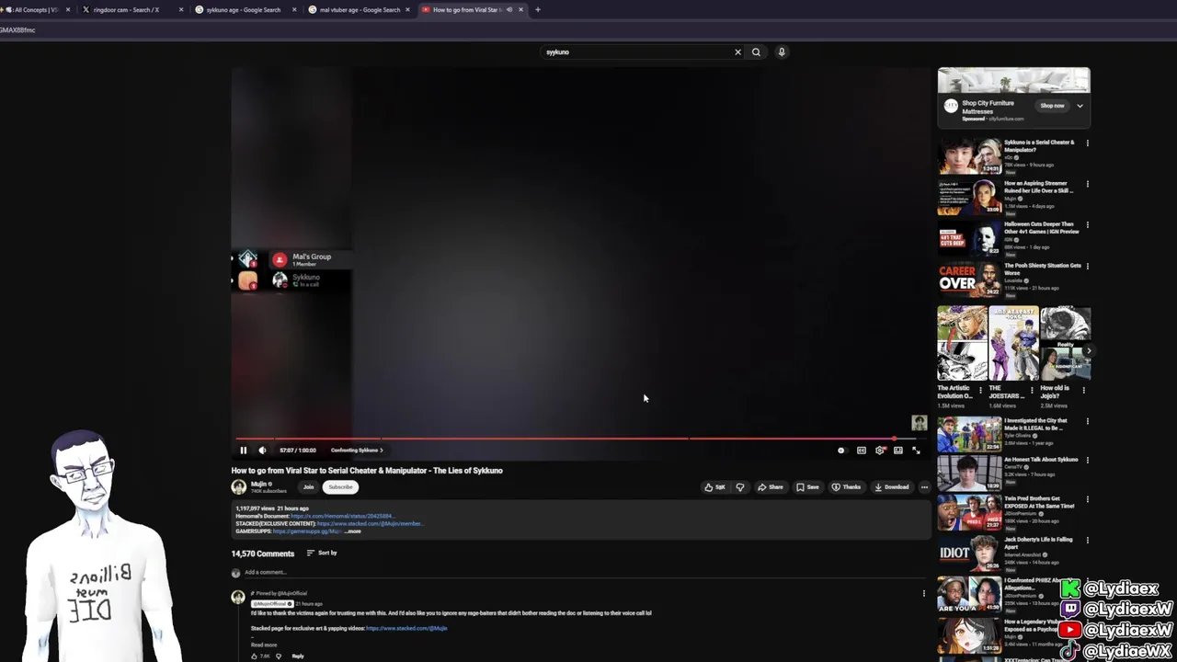This screenshot has width=1177, height=662.
Task: Switch to theater mode
Action: point(898,451)
